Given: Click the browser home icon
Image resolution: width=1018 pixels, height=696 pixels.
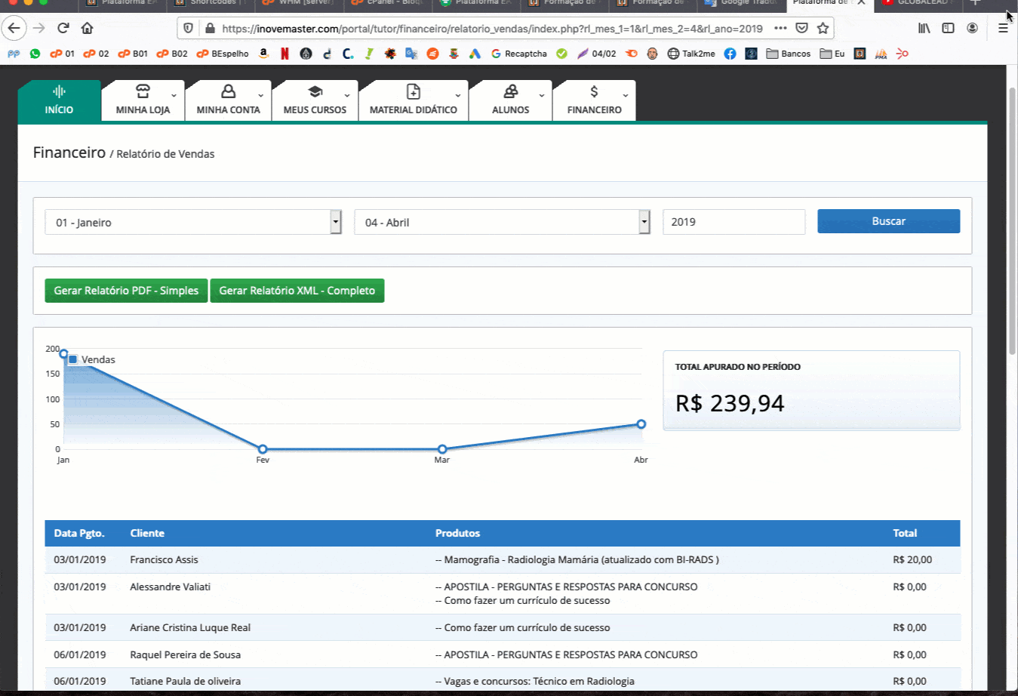Looking at the screenshot, I should click(x=88, y=28).
